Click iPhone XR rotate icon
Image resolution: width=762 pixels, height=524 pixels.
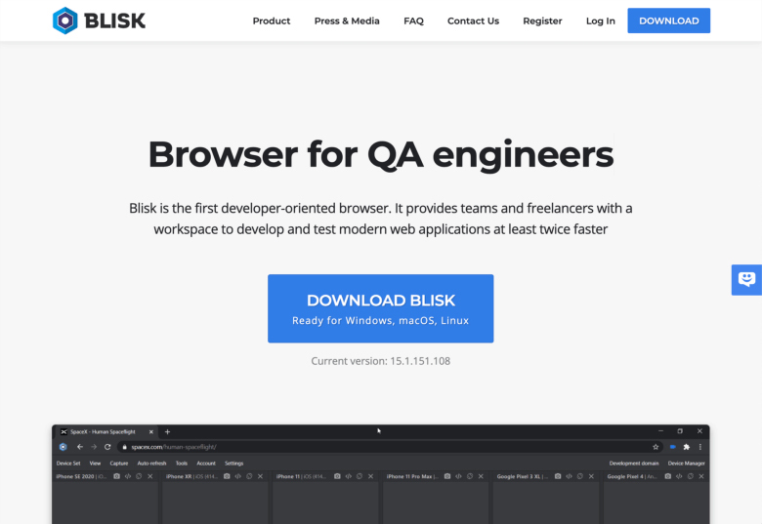(249, 476)
